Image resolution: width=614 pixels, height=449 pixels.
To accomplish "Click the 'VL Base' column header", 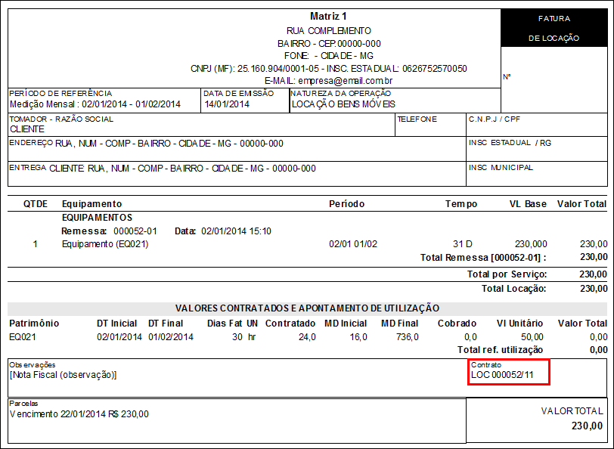I will [528, 204].
